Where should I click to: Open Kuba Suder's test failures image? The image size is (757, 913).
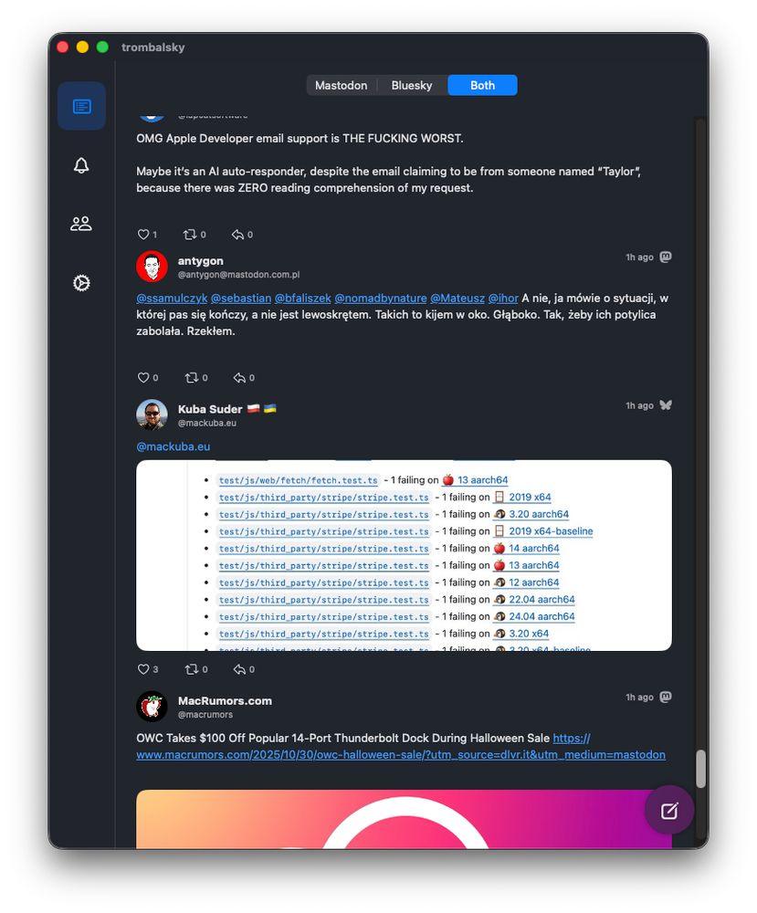point(404,555)
